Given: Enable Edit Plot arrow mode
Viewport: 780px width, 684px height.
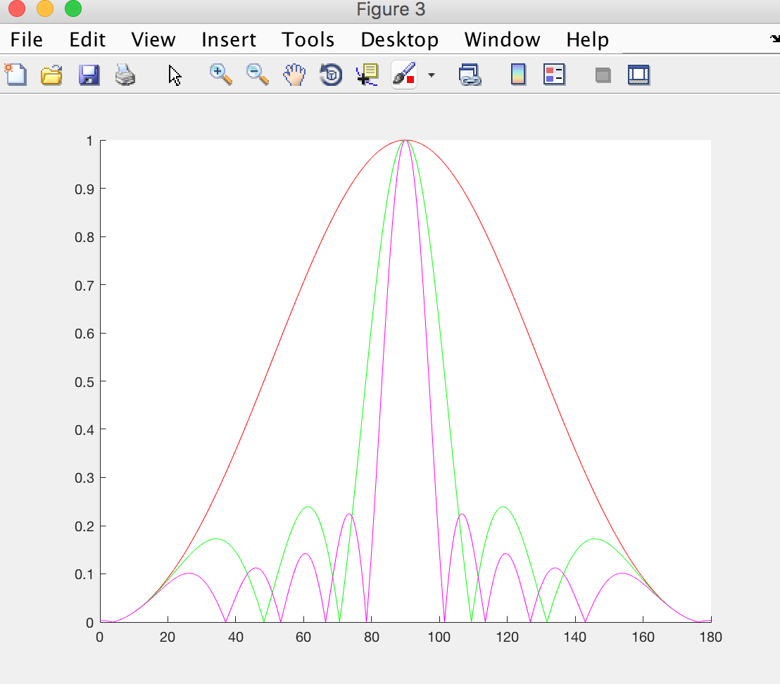Looking at the screenshot, I should (175, 75).
